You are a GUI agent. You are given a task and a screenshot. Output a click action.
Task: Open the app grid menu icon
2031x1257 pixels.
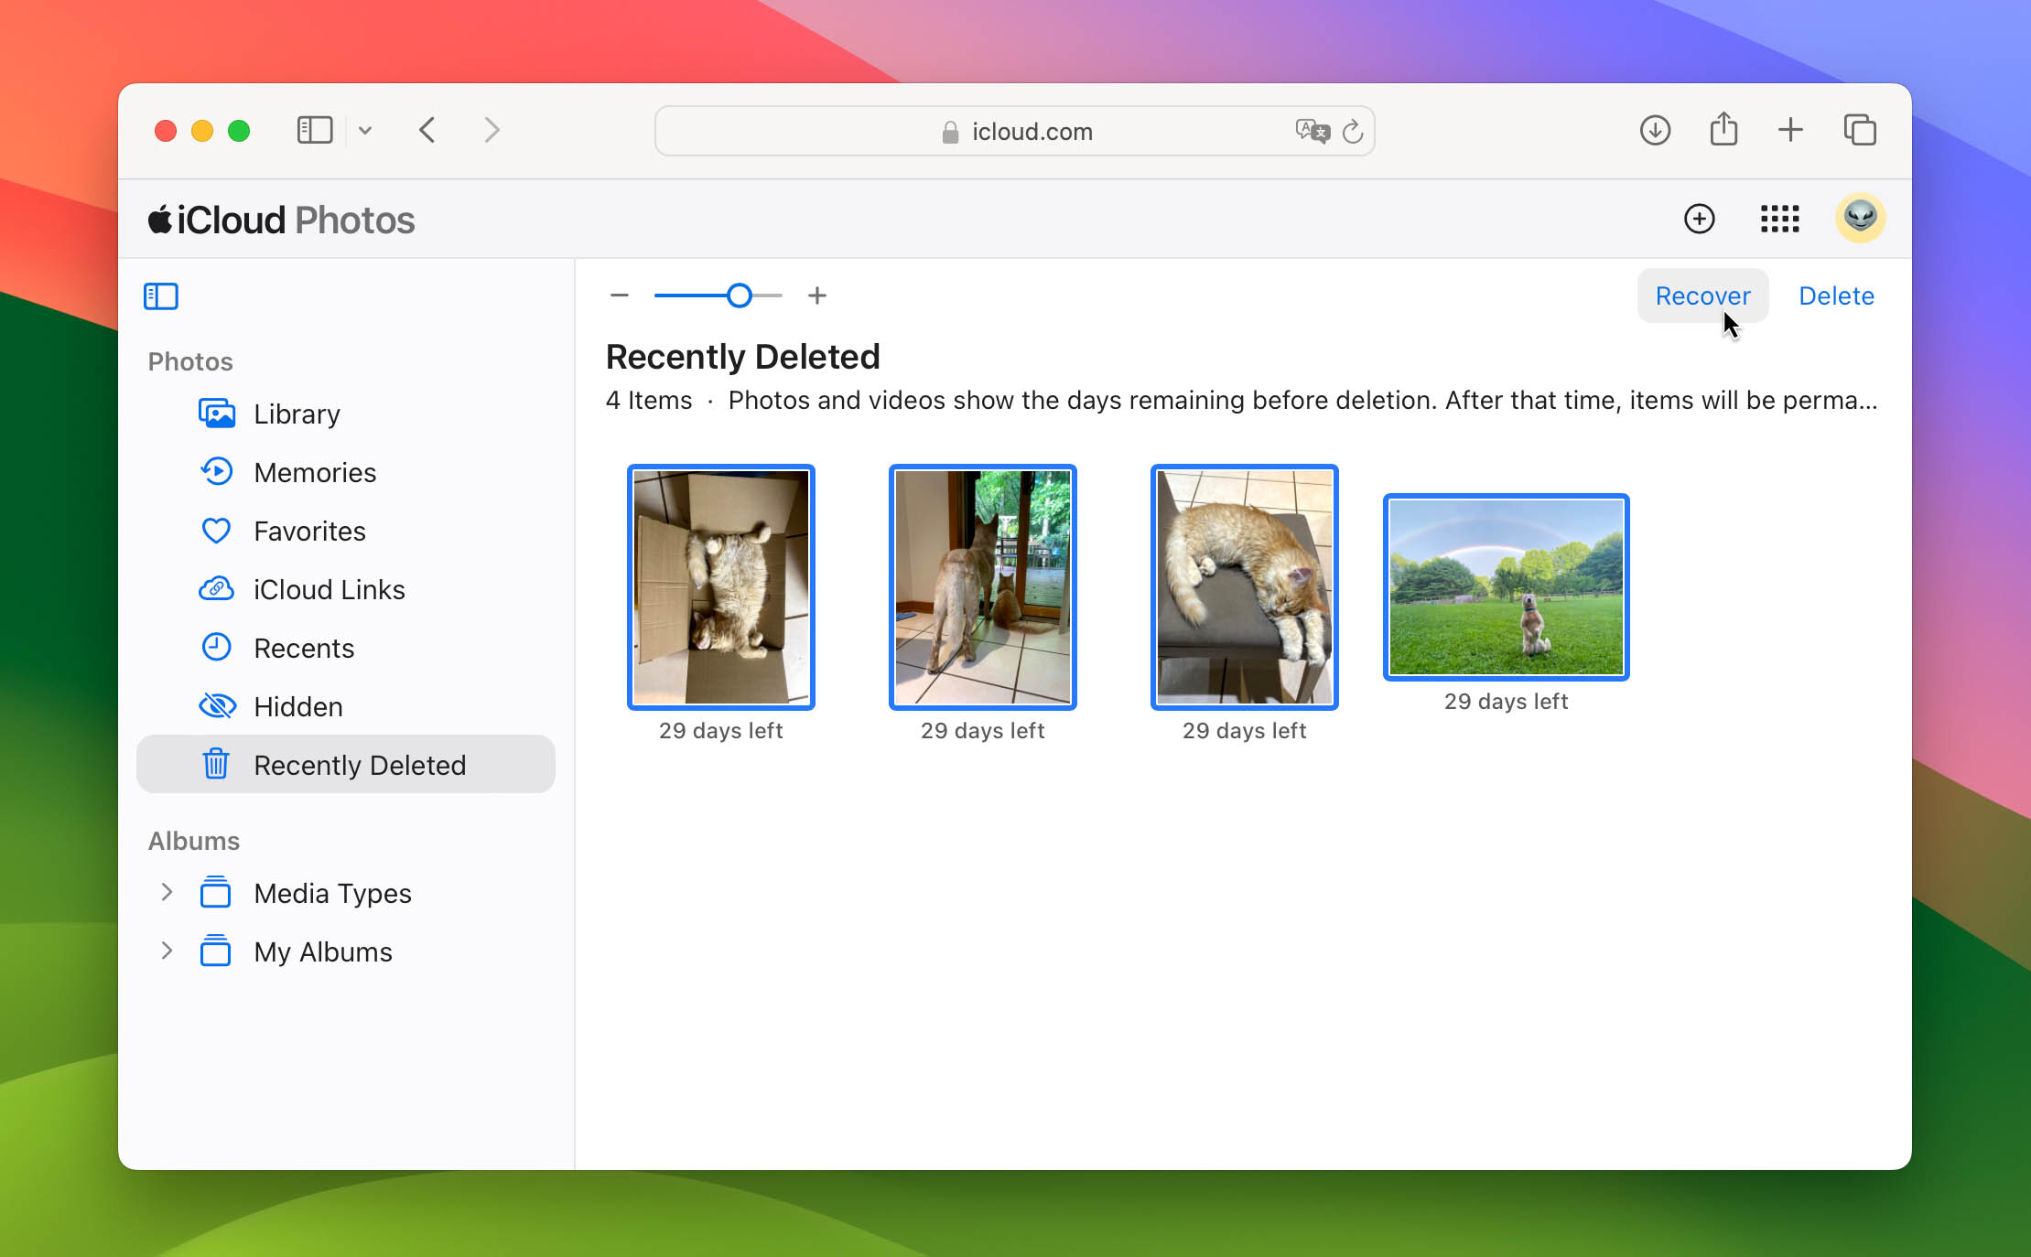1780,219
